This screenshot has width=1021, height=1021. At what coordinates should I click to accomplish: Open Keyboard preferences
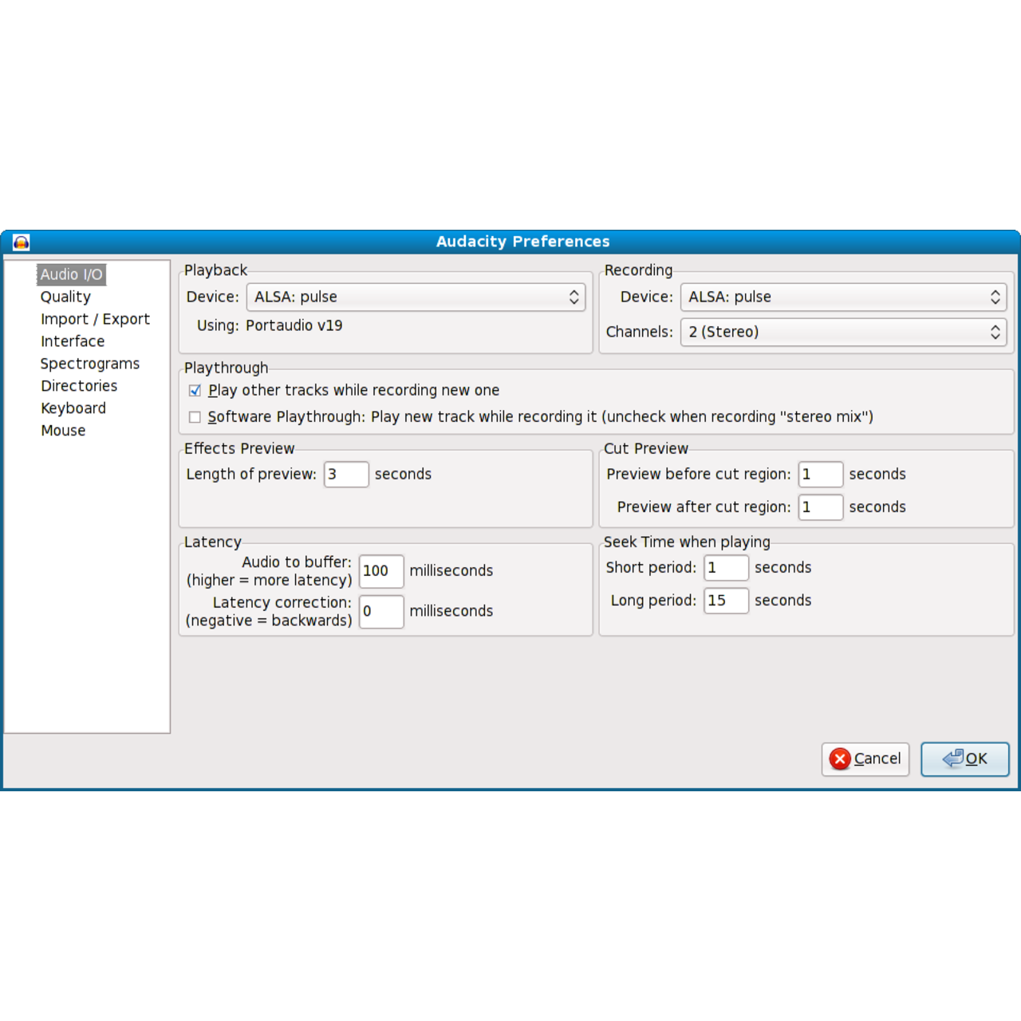(73, 408)
